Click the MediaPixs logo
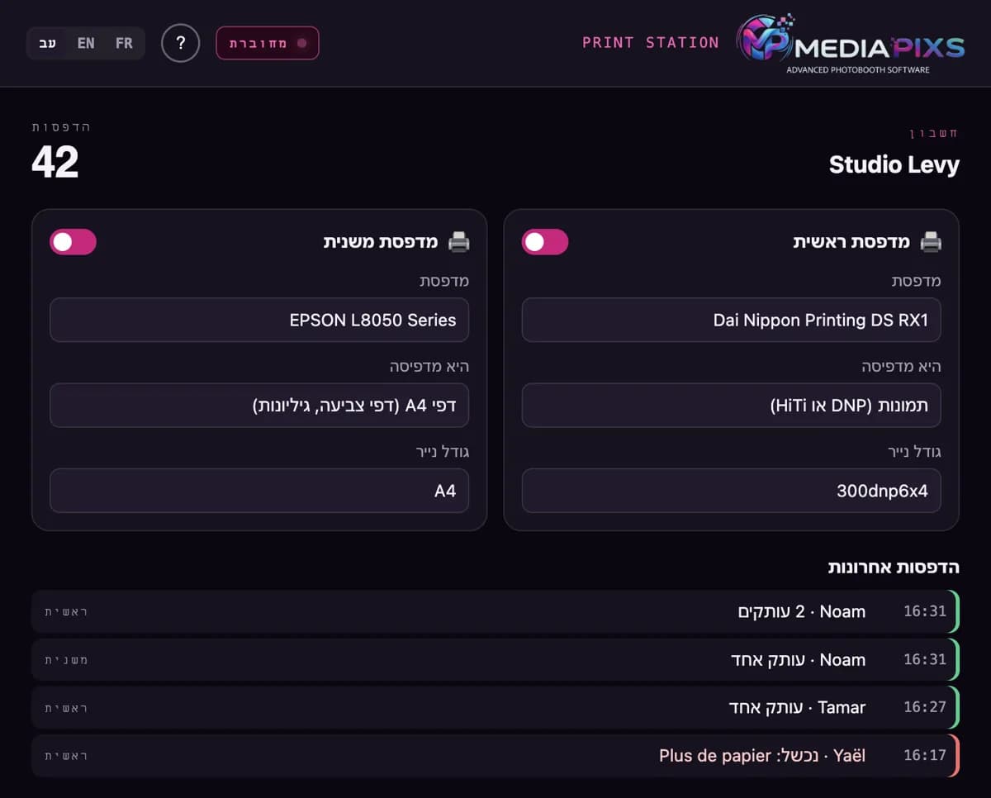991x798 pixels. coord(851,45)
